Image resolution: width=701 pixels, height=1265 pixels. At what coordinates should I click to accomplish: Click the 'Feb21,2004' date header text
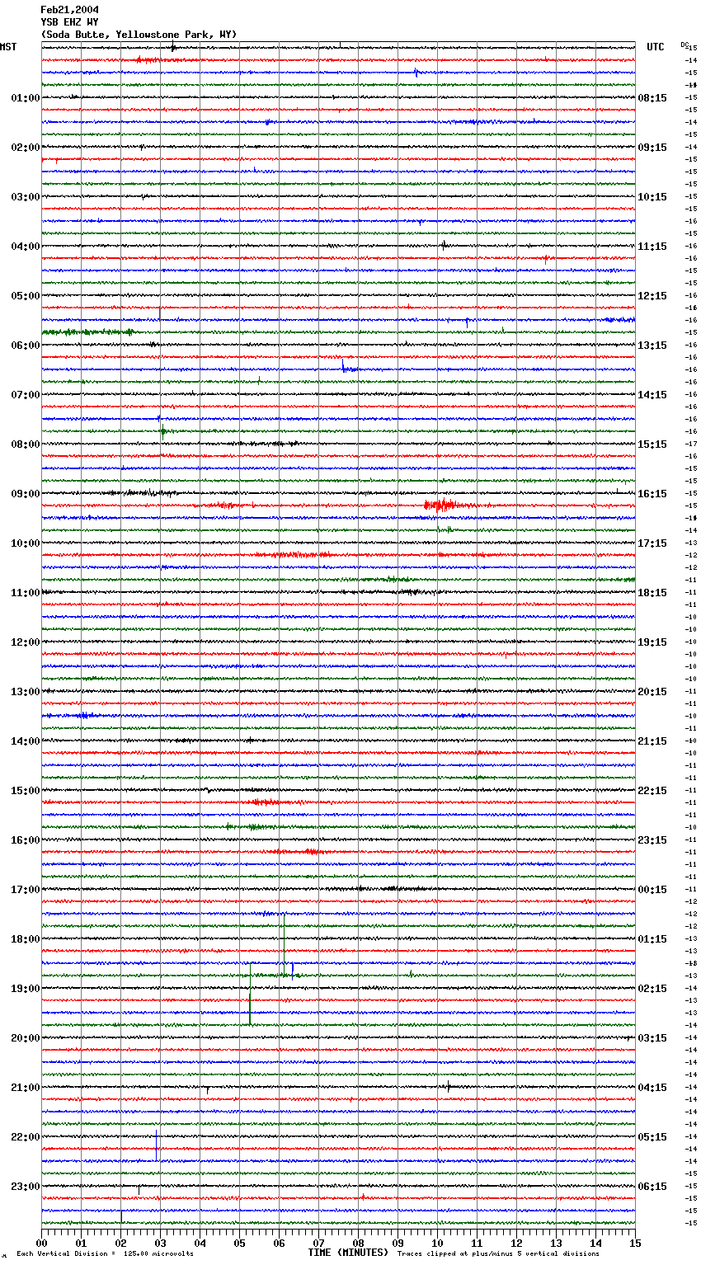click(69, 10)
